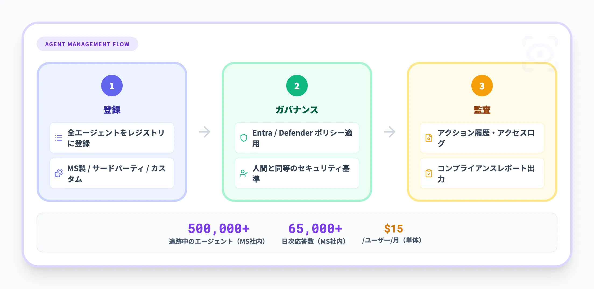Click the orange step 3 circle
Viewport: 594px width, 289px height.
pos(482,86)
